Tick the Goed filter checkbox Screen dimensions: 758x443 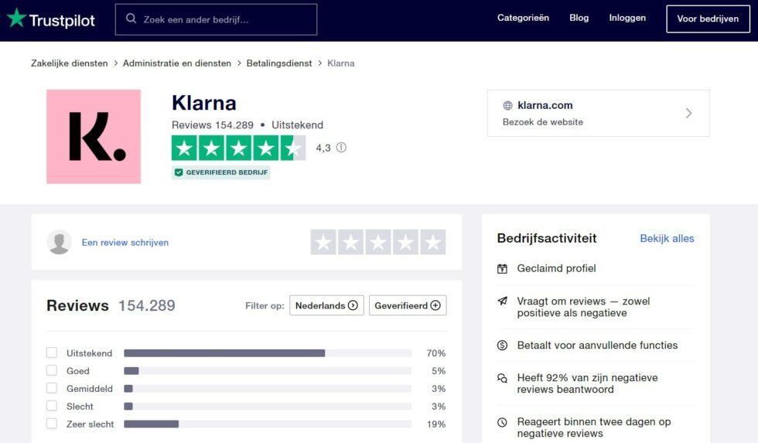tap(52, 370)
